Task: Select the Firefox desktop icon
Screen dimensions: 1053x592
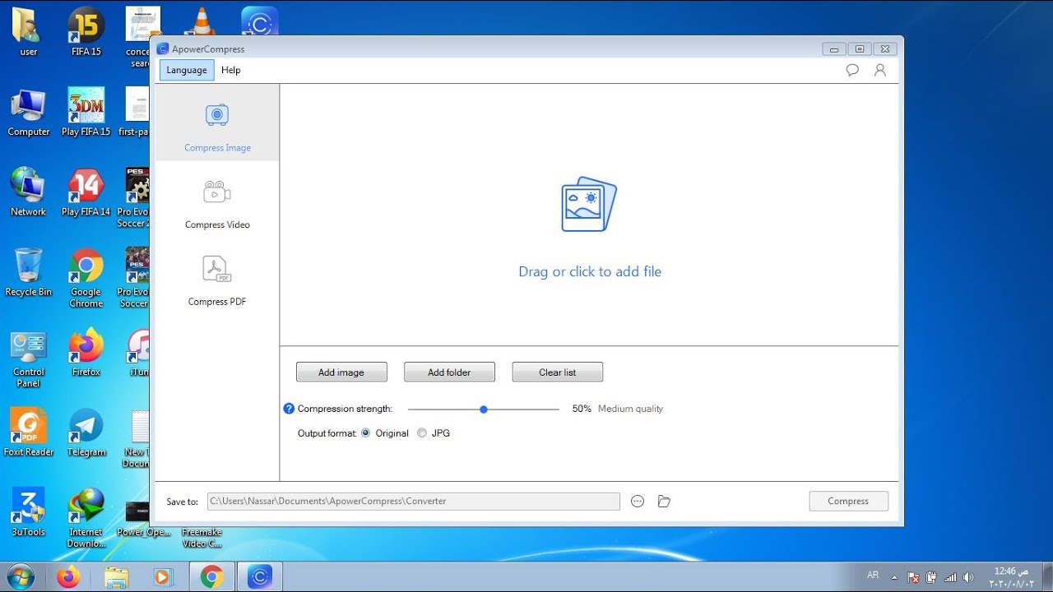Action: [86, 352]
